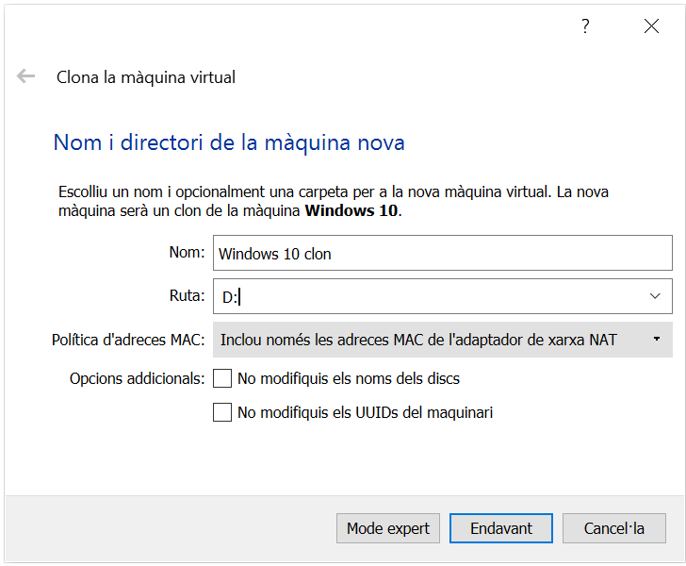Enable the 'No modifiquis els UUIDs del maquinari' checkbox
This screenshot has height=566, width=686.
coord(222,412)
